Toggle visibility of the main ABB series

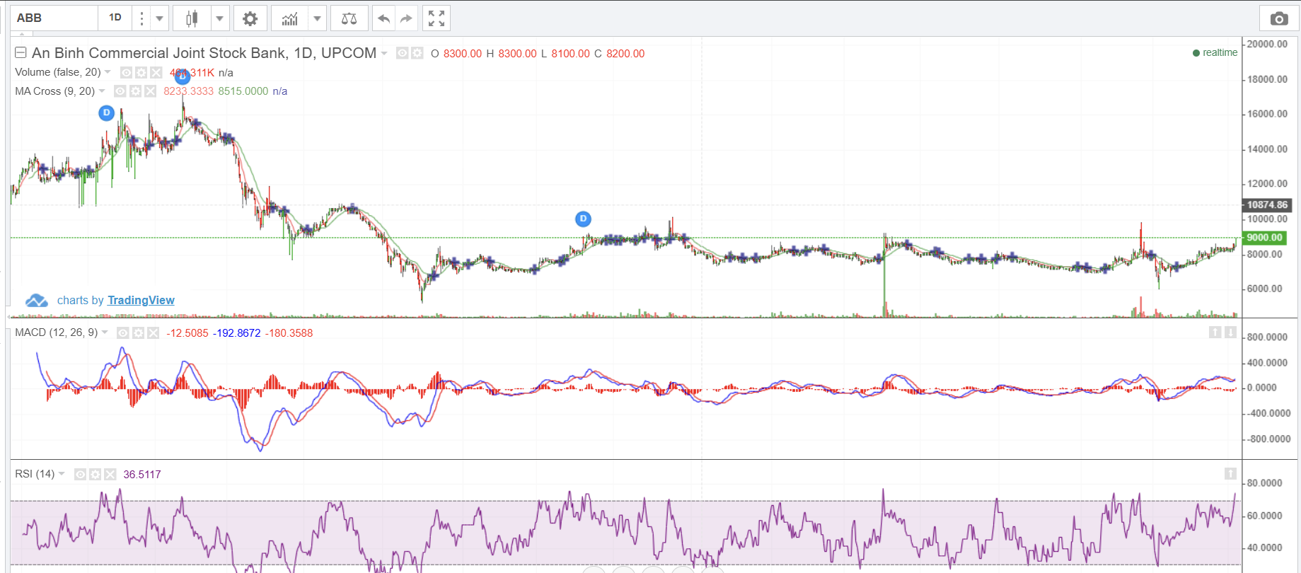(403, 53)
